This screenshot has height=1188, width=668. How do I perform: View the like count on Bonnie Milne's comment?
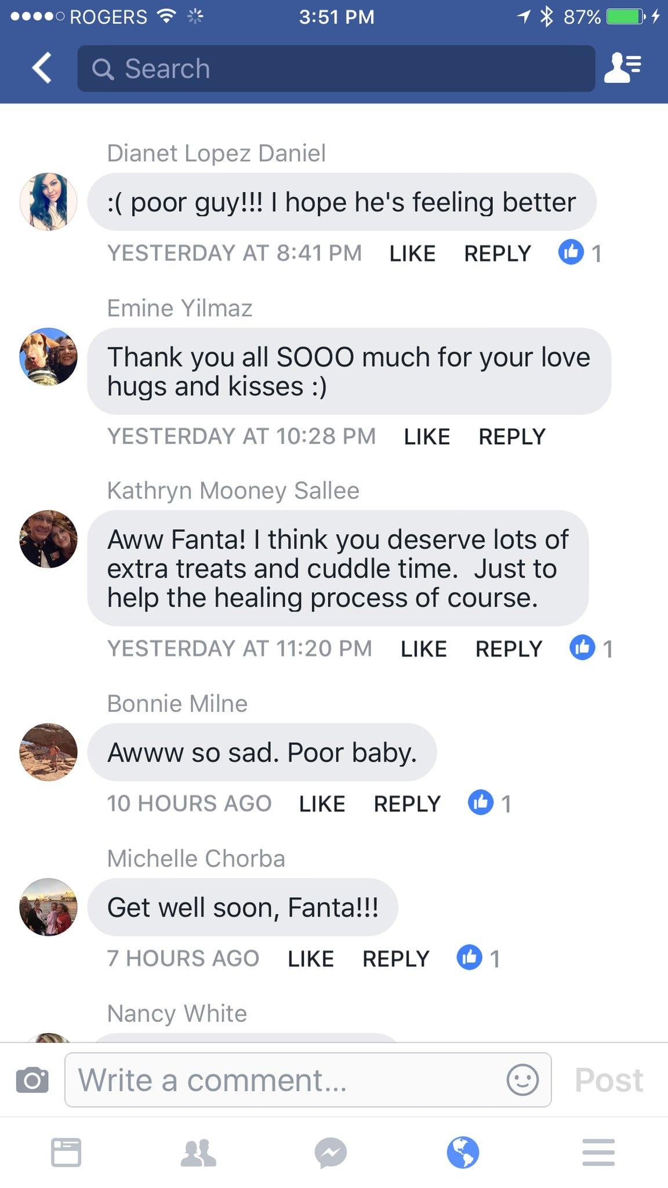click(490, 803)
